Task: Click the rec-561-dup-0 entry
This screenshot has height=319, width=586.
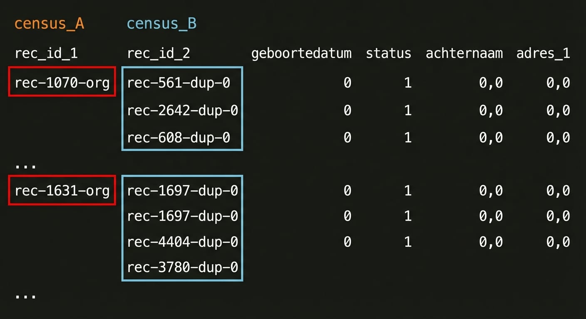Action: (x=179, y=83)
